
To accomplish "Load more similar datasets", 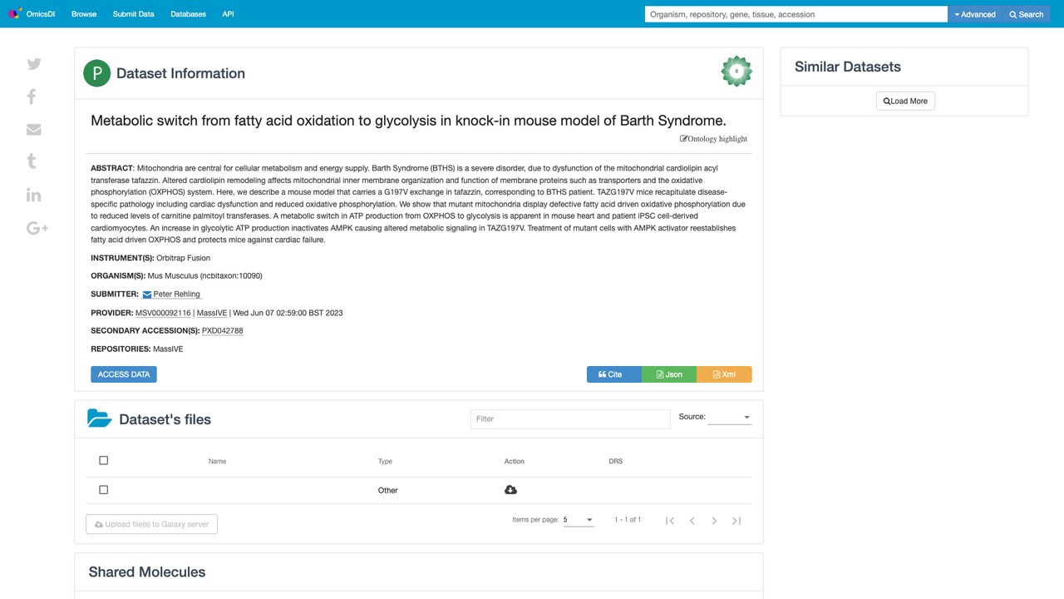I will pos(905,101).
